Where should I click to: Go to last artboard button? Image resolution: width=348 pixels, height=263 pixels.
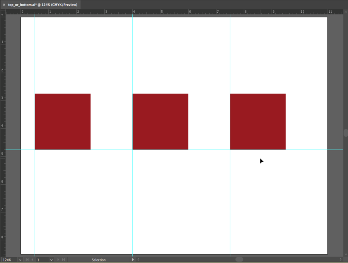tap(63, 260)
